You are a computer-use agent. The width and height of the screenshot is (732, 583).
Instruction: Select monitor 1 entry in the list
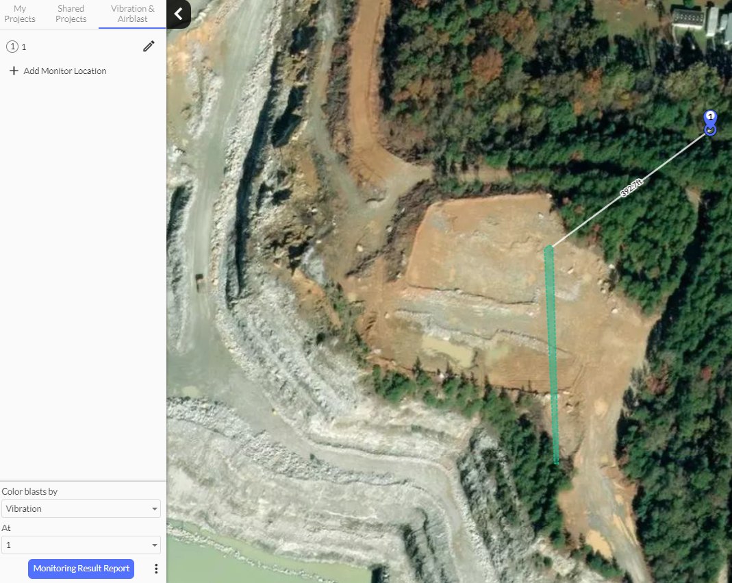point(24,47)
